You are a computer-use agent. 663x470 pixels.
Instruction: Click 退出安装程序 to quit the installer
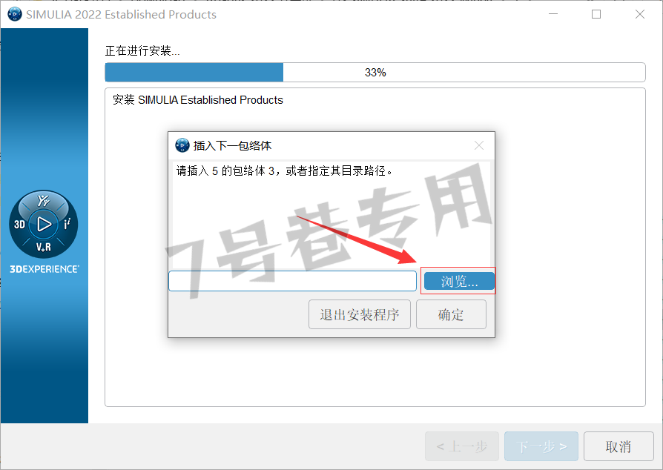click(360, 314)
